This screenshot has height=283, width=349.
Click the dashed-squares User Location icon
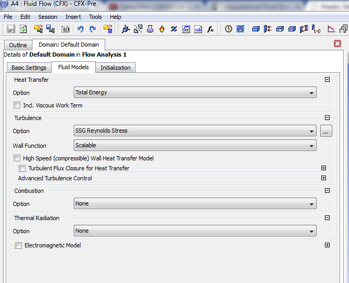[138, 29]
